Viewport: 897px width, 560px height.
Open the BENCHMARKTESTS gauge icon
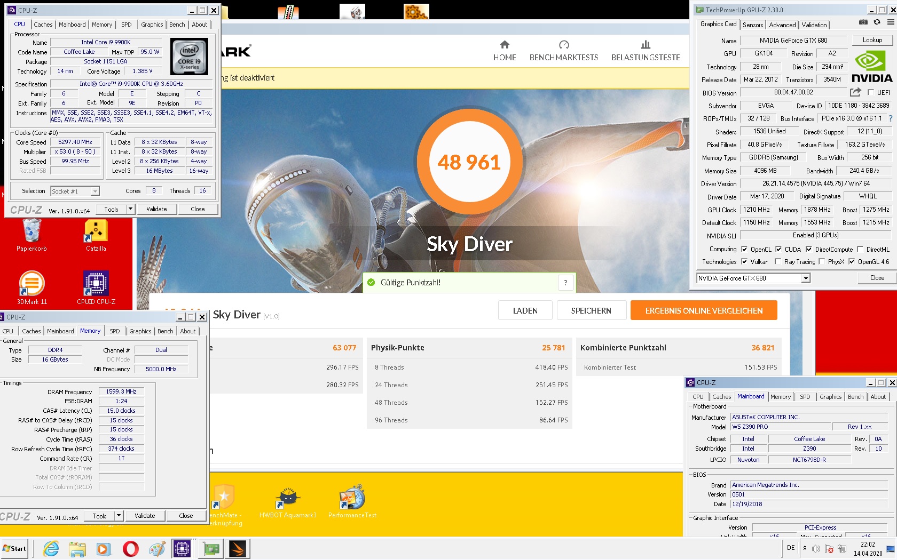click(564, 45)
